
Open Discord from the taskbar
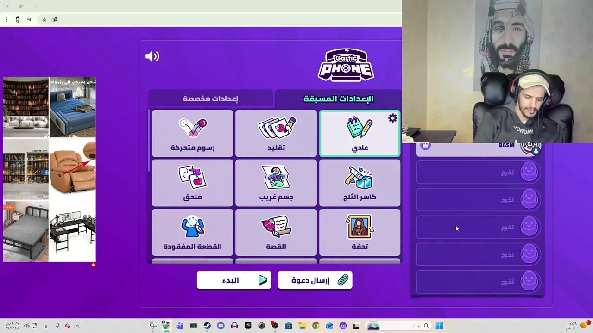[x=221, y=326]
